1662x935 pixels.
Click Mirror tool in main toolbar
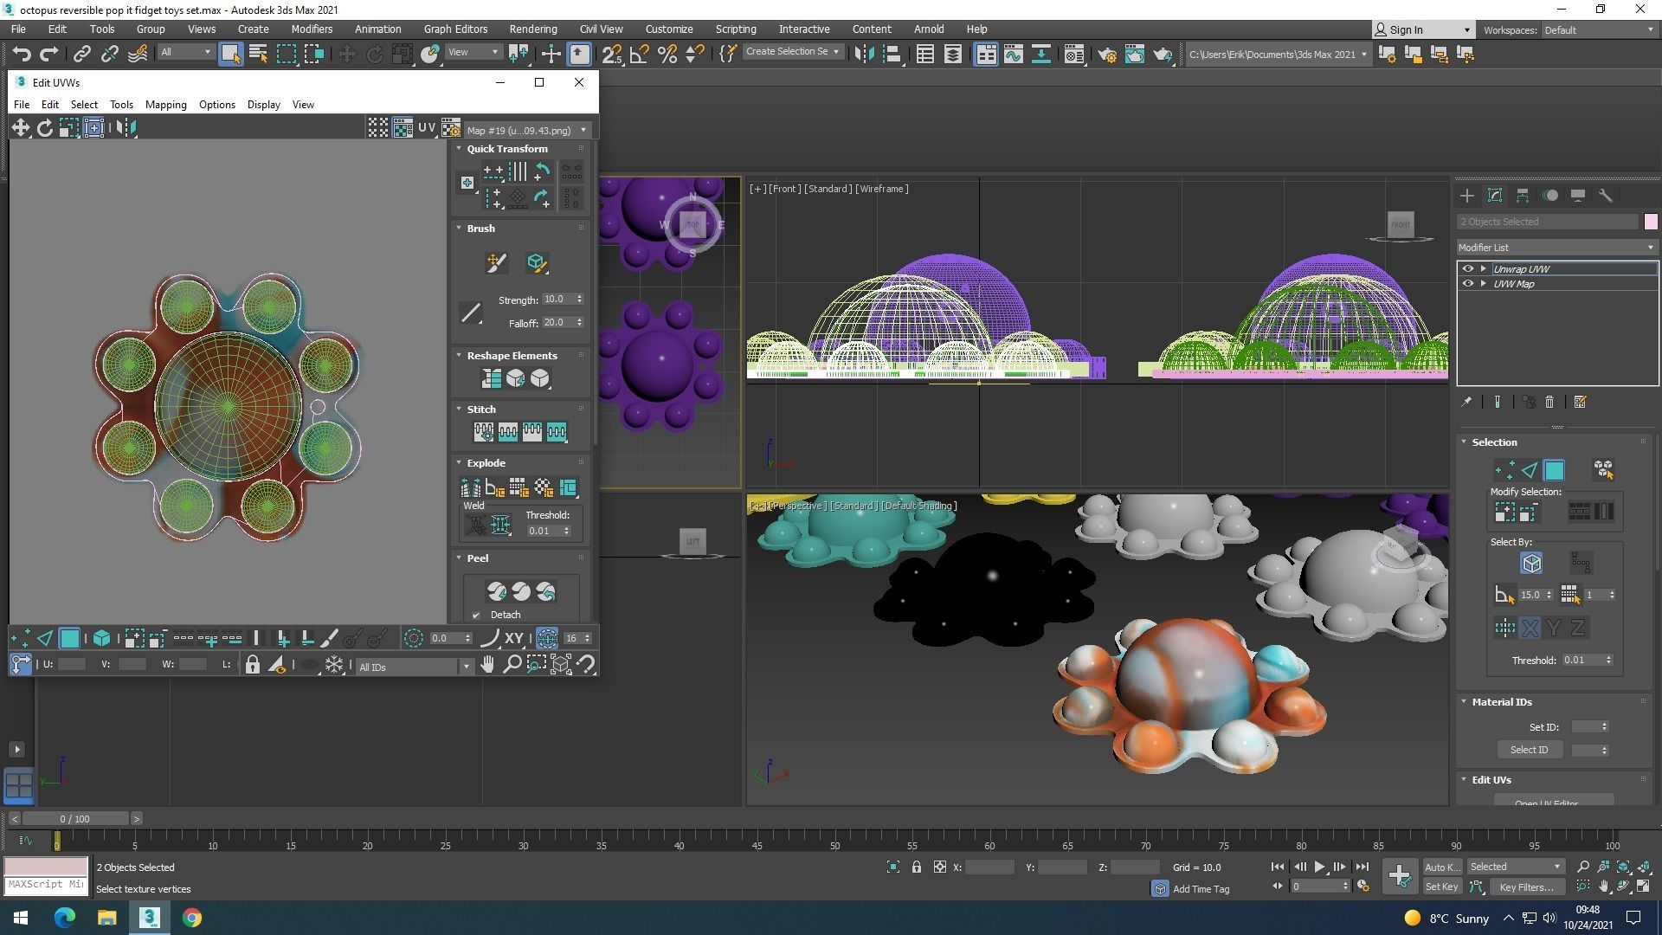[864, 55]
